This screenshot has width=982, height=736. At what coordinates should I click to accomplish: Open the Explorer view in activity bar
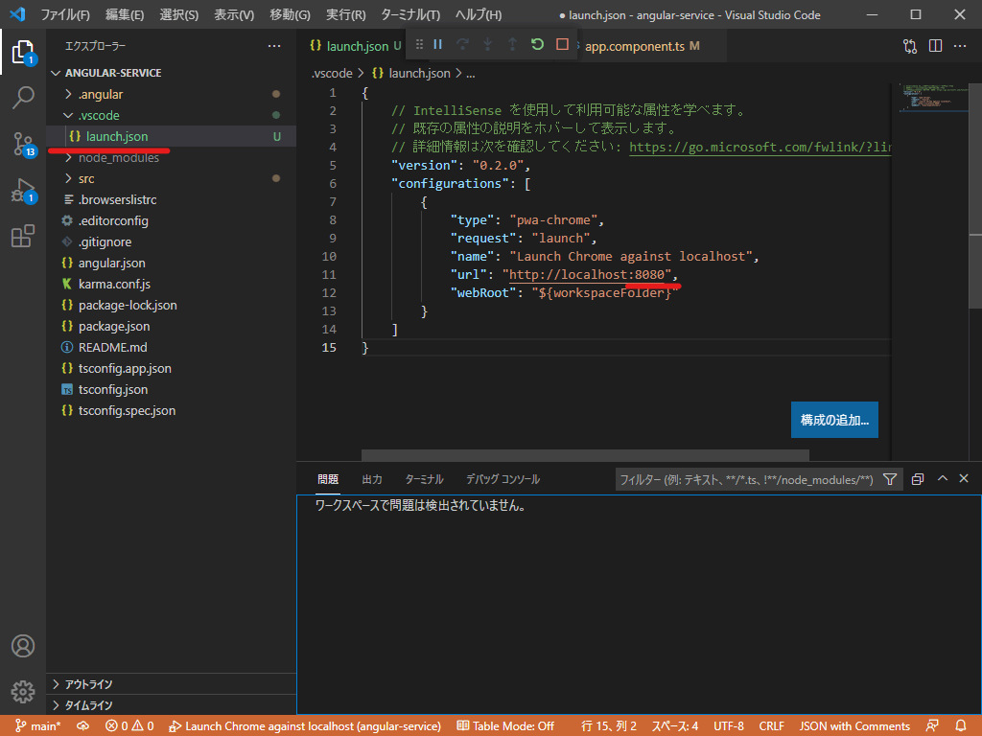pos(23,52)
